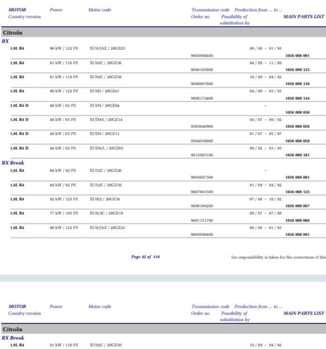
Task: Select motor code XU9J2 / 20GZ16
Action: click(105, 199)
